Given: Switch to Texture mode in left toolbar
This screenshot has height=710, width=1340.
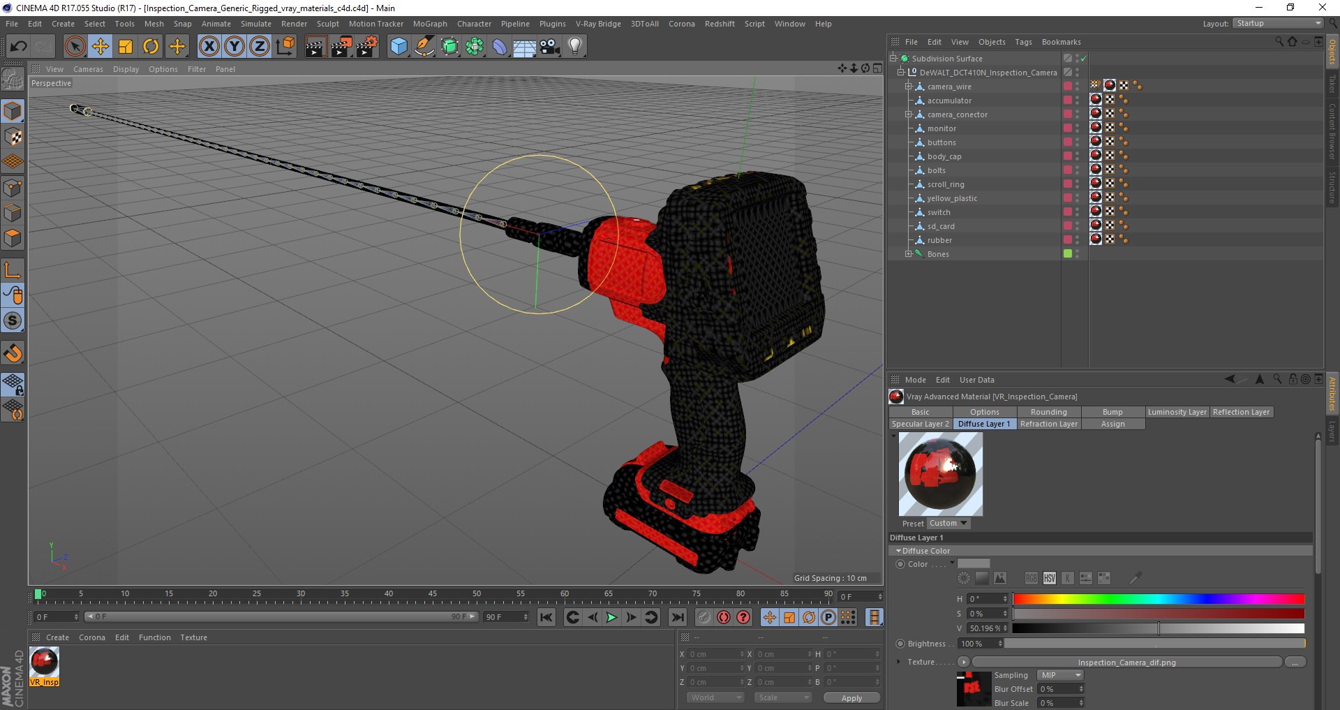Looking at the screenshot, I should (13, 137).
